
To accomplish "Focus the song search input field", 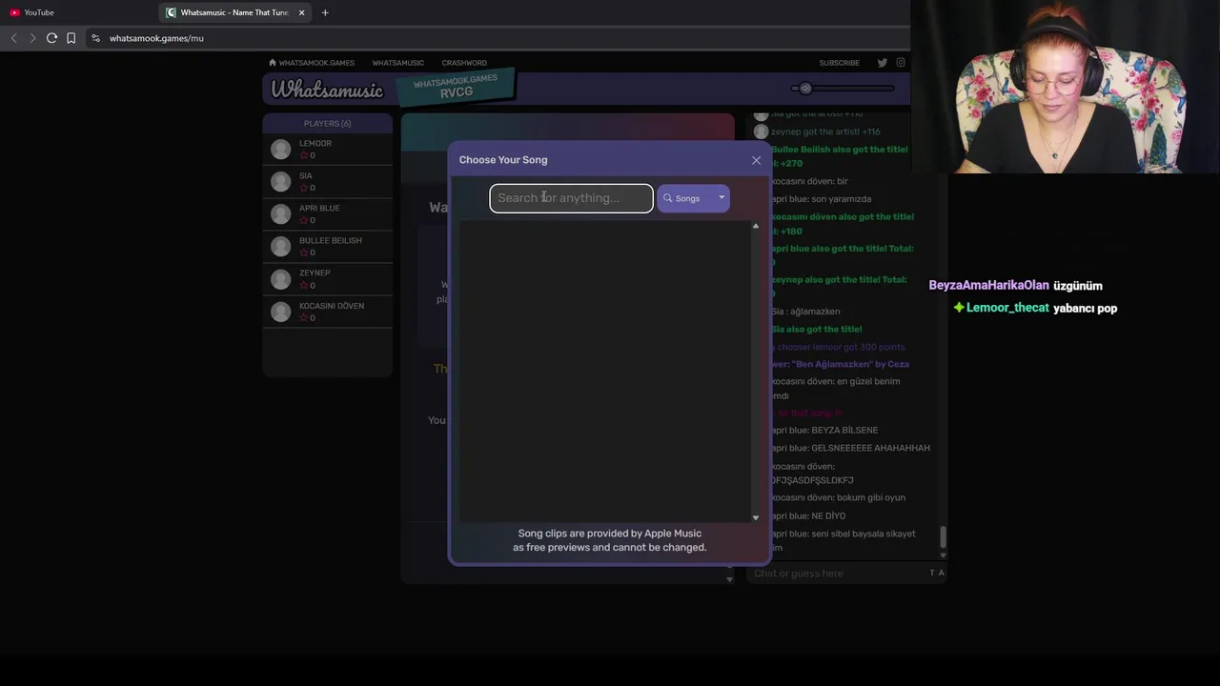I will coord(571,198).
